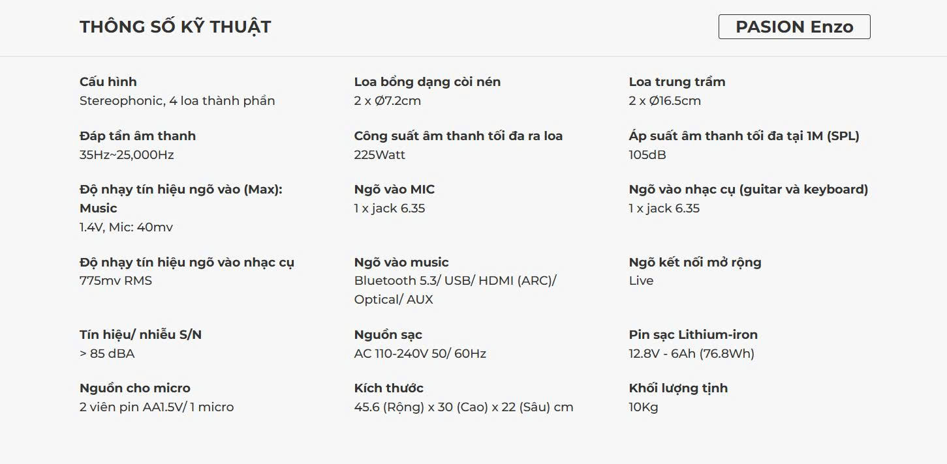Screen dimensions: 947x464
Task: Click the Kích thước dimensions value
Action: (x=464, y=407)
